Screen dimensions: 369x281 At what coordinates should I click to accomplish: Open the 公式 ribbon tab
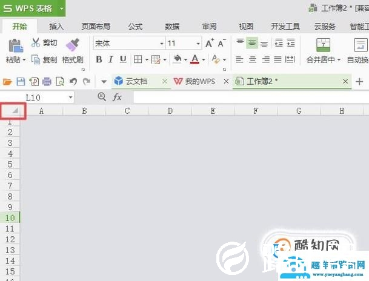[135, 26]
